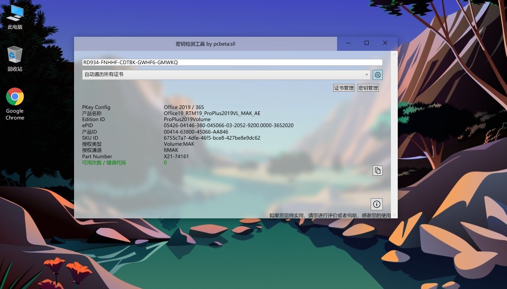
Task: Open 密钥管理 key management
Action: (368, 88)
